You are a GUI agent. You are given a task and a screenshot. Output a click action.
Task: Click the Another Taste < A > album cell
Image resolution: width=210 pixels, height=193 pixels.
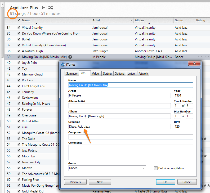149,51
